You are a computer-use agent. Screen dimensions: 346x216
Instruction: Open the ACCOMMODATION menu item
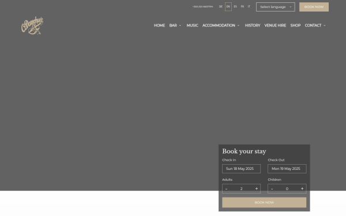coord(219,25)
